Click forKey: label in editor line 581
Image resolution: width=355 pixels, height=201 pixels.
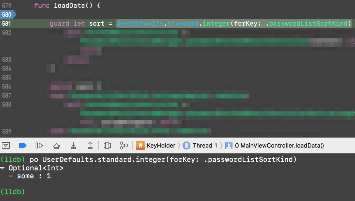point(248,24)
